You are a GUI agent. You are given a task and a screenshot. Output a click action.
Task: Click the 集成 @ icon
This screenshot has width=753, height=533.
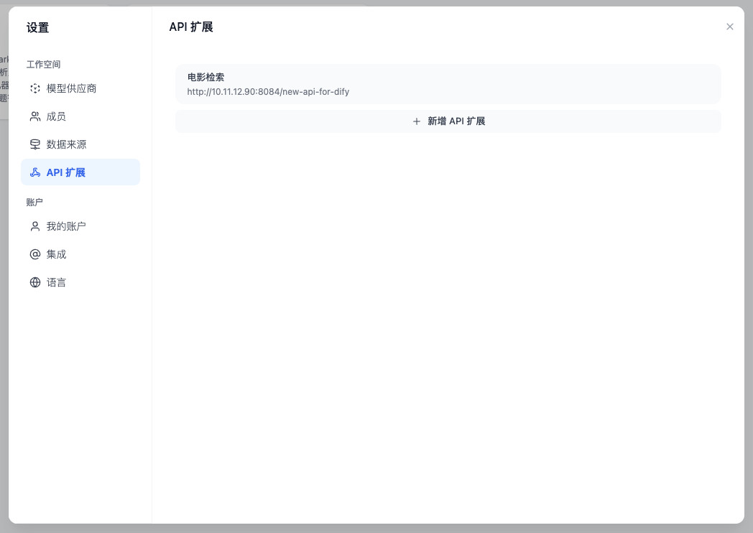(x=34, y=254)
